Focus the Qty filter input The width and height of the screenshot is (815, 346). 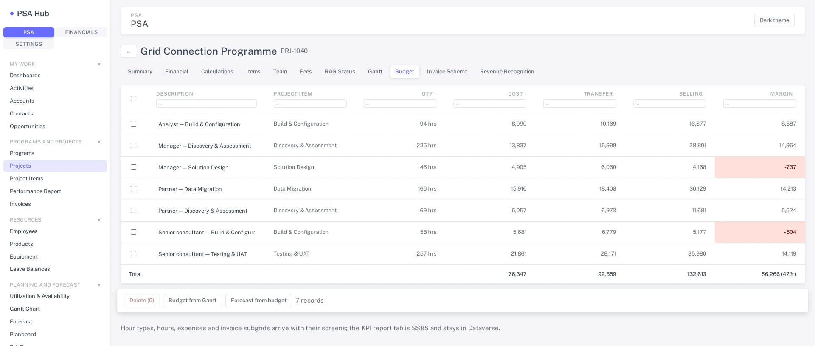pyautogui.click(x=400, y=104)
